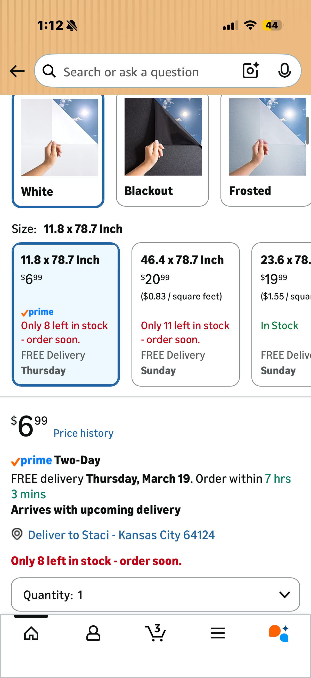
Task: Select the 11.8 x 78.7 Inch size
Action: tap(66, 314)
